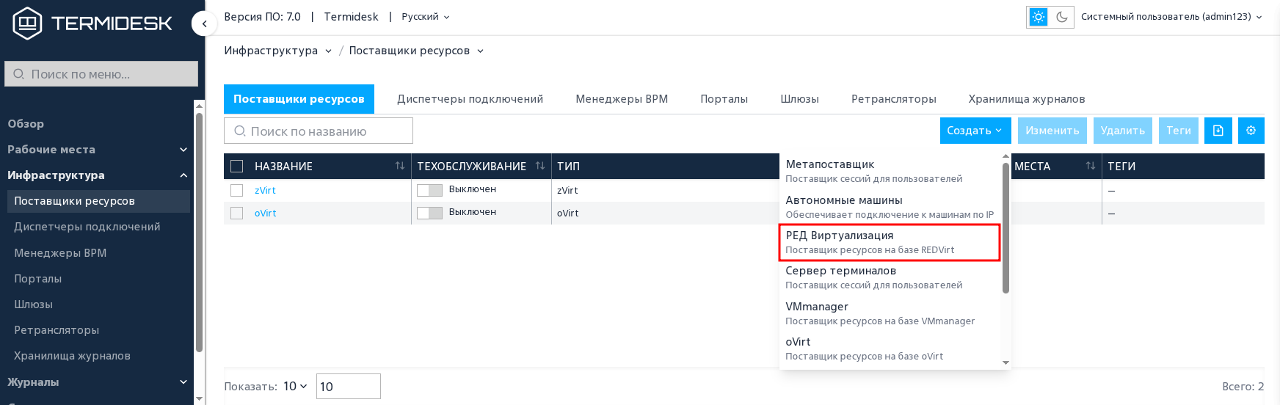Click the Изменить button
This screenshot has height=405, width=1280.
pyautogui.click(x=1052, y=131)
